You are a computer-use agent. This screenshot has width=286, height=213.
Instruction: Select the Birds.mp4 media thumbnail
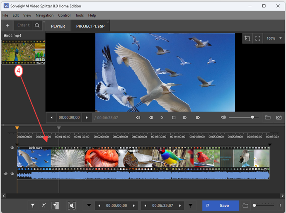[x=23, y=52]
